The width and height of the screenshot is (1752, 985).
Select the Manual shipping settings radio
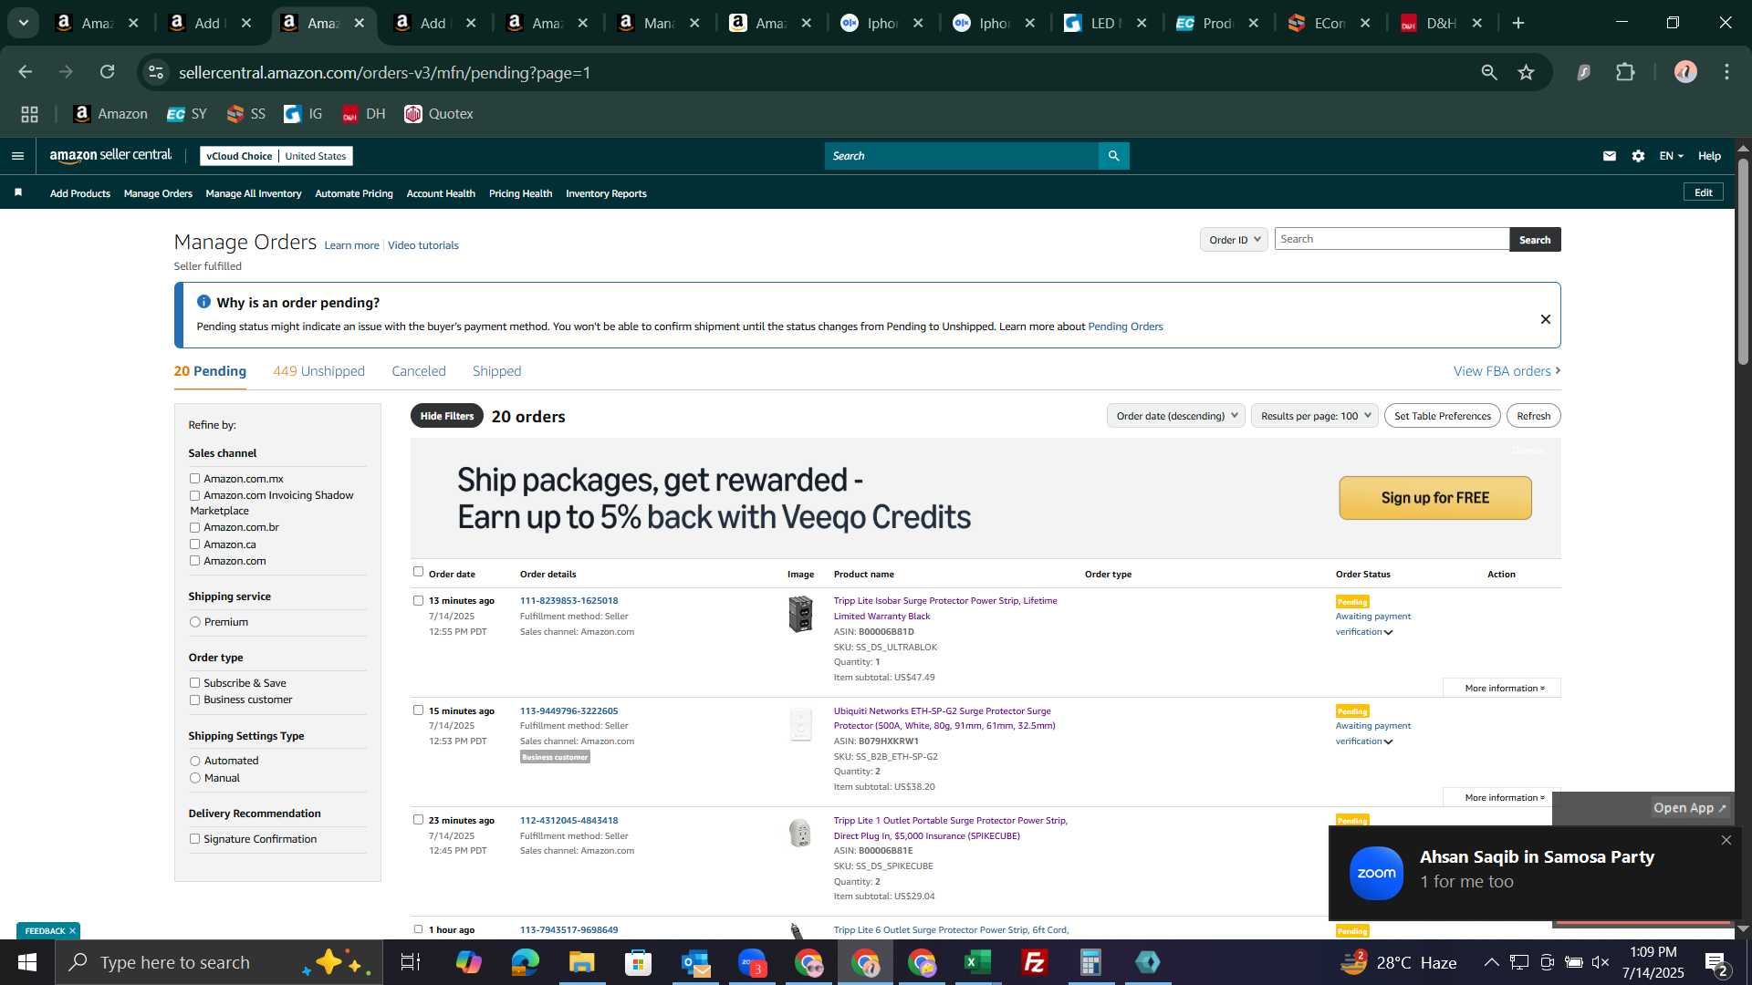(x=194, y=778)
